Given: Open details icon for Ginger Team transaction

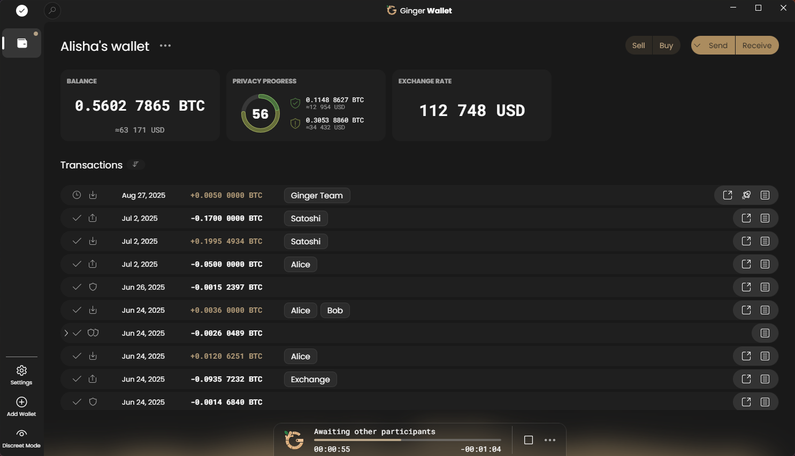Looking at the screenshot, I should point(765,195).
